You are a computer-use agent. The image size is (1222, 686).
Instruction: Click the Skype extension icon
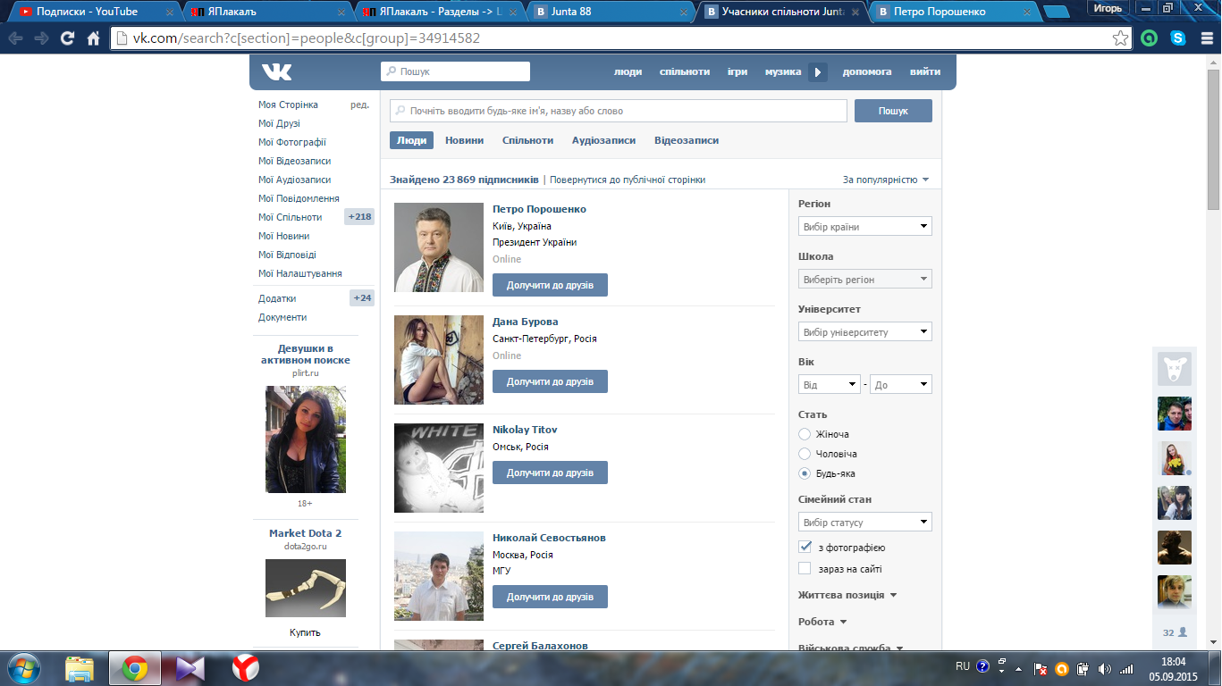[1178, 38]
